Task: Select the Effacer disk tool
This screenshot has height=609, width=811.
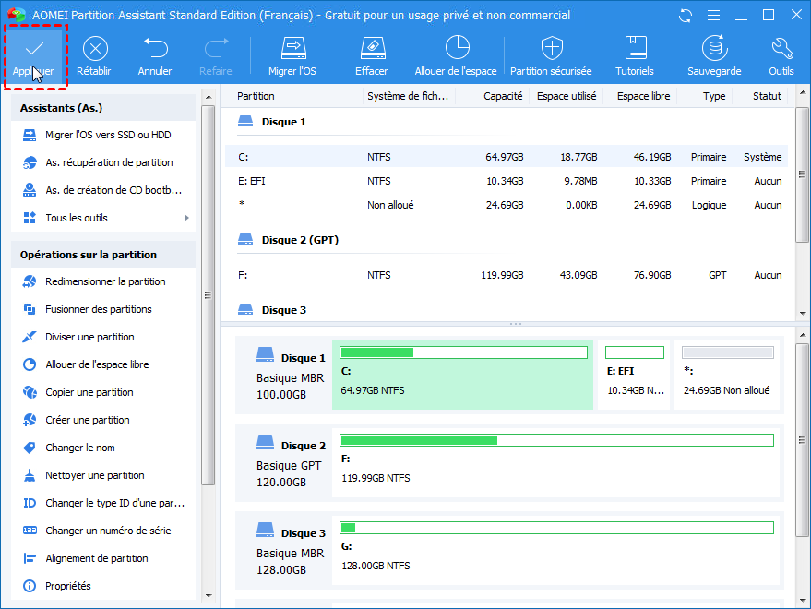Action: click(371, 49)
